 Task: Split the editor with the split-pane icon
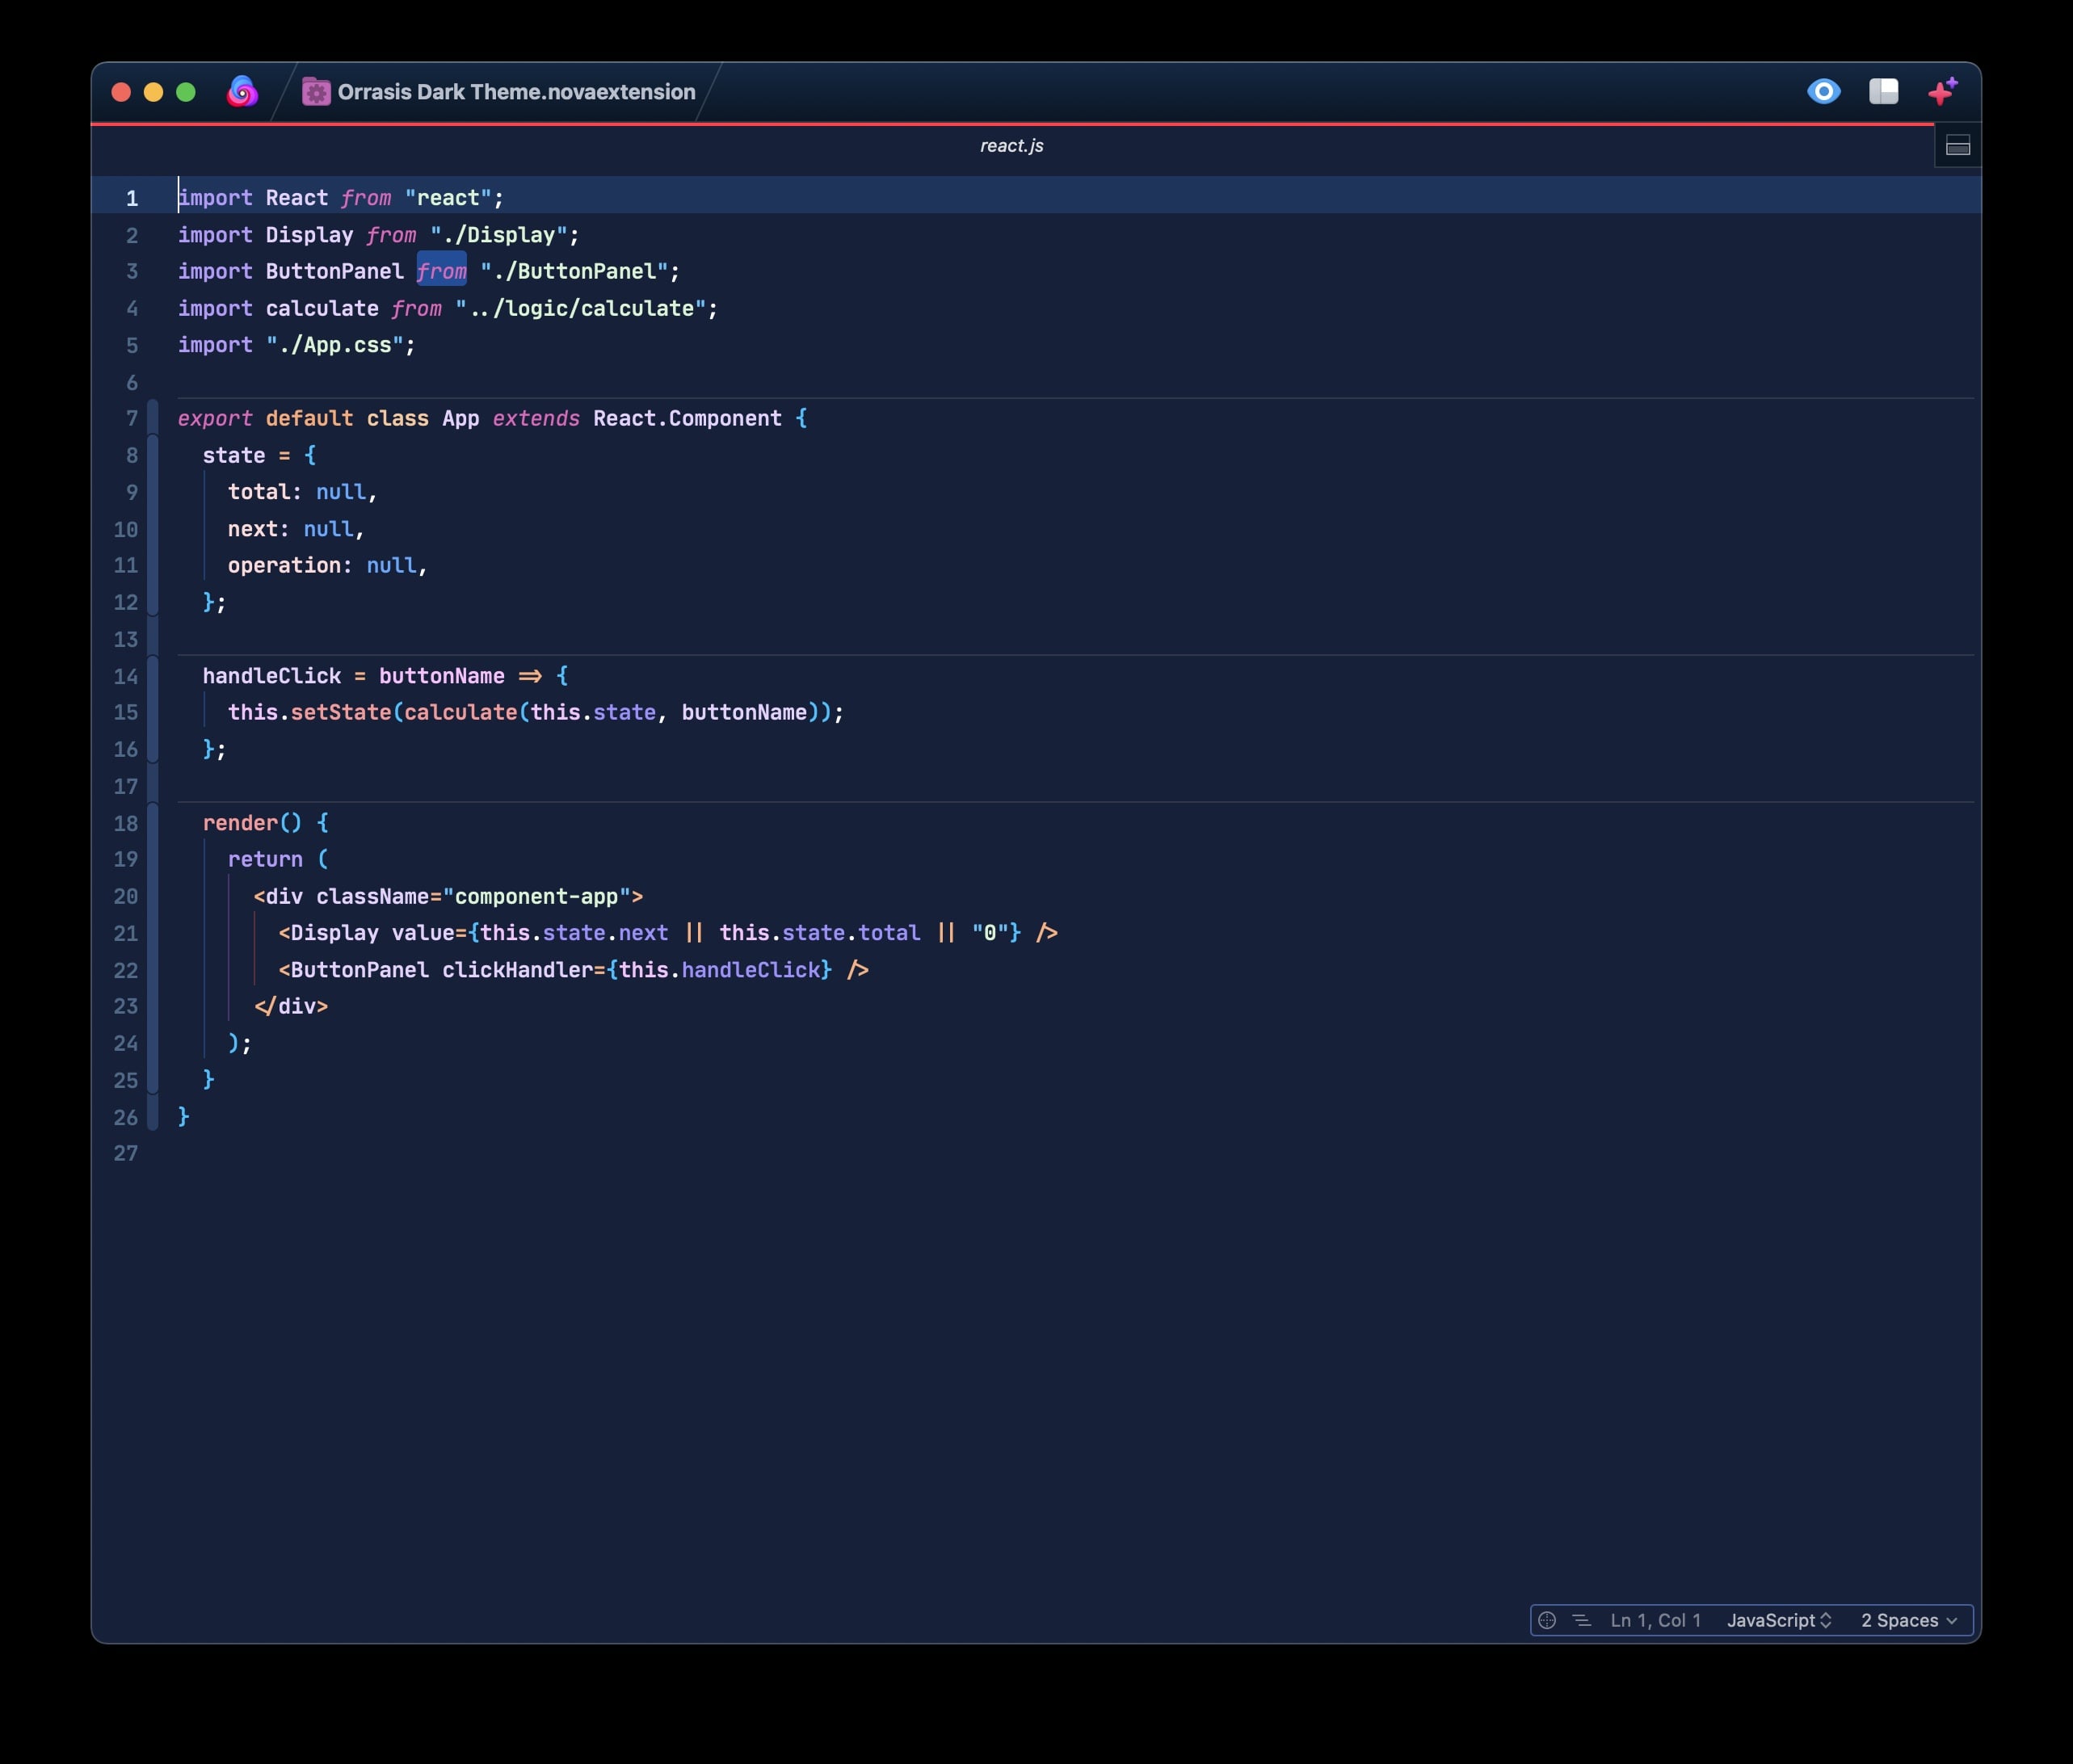click(1957, 147)
